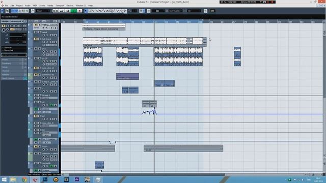Click the horizontal project scrollbar
326x183 pixels.
pyautogui.click(x=147, y=175)
